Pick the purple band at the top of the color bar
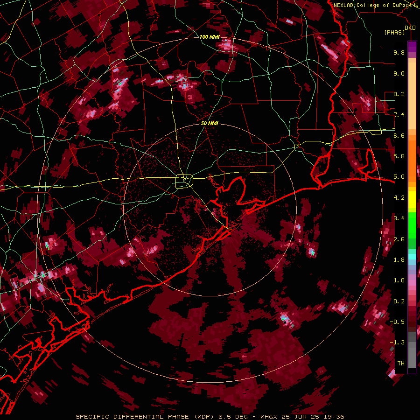 point(412,47)
